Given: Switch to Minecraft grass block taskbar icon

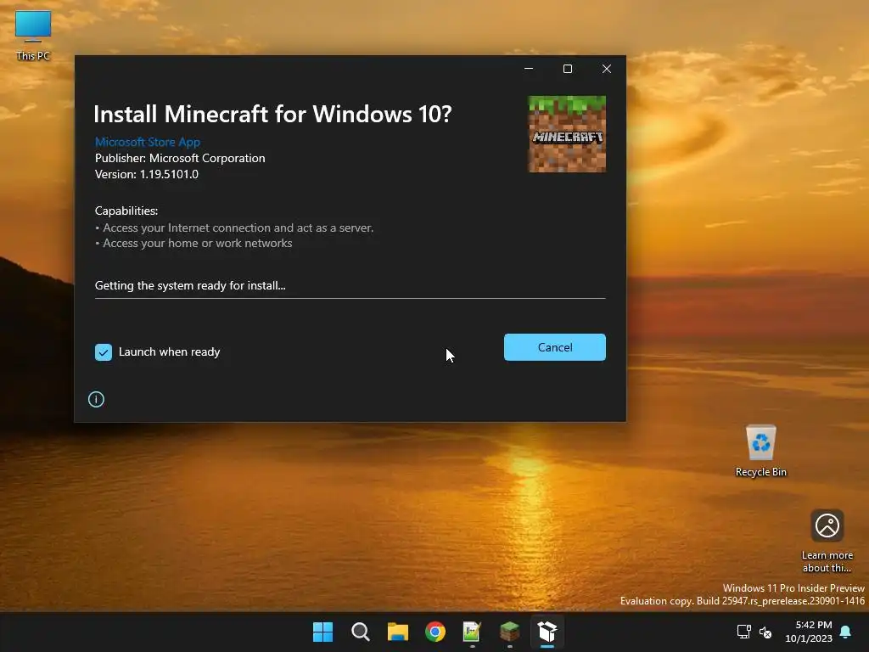Looking at the screenshot, I should point(510,632).
